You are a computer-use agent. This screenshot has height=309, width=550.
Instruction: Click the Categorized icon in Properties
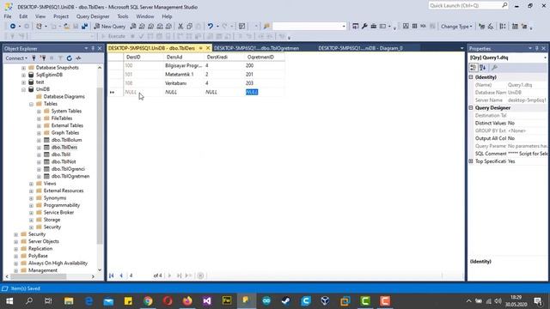coord(474,68)
